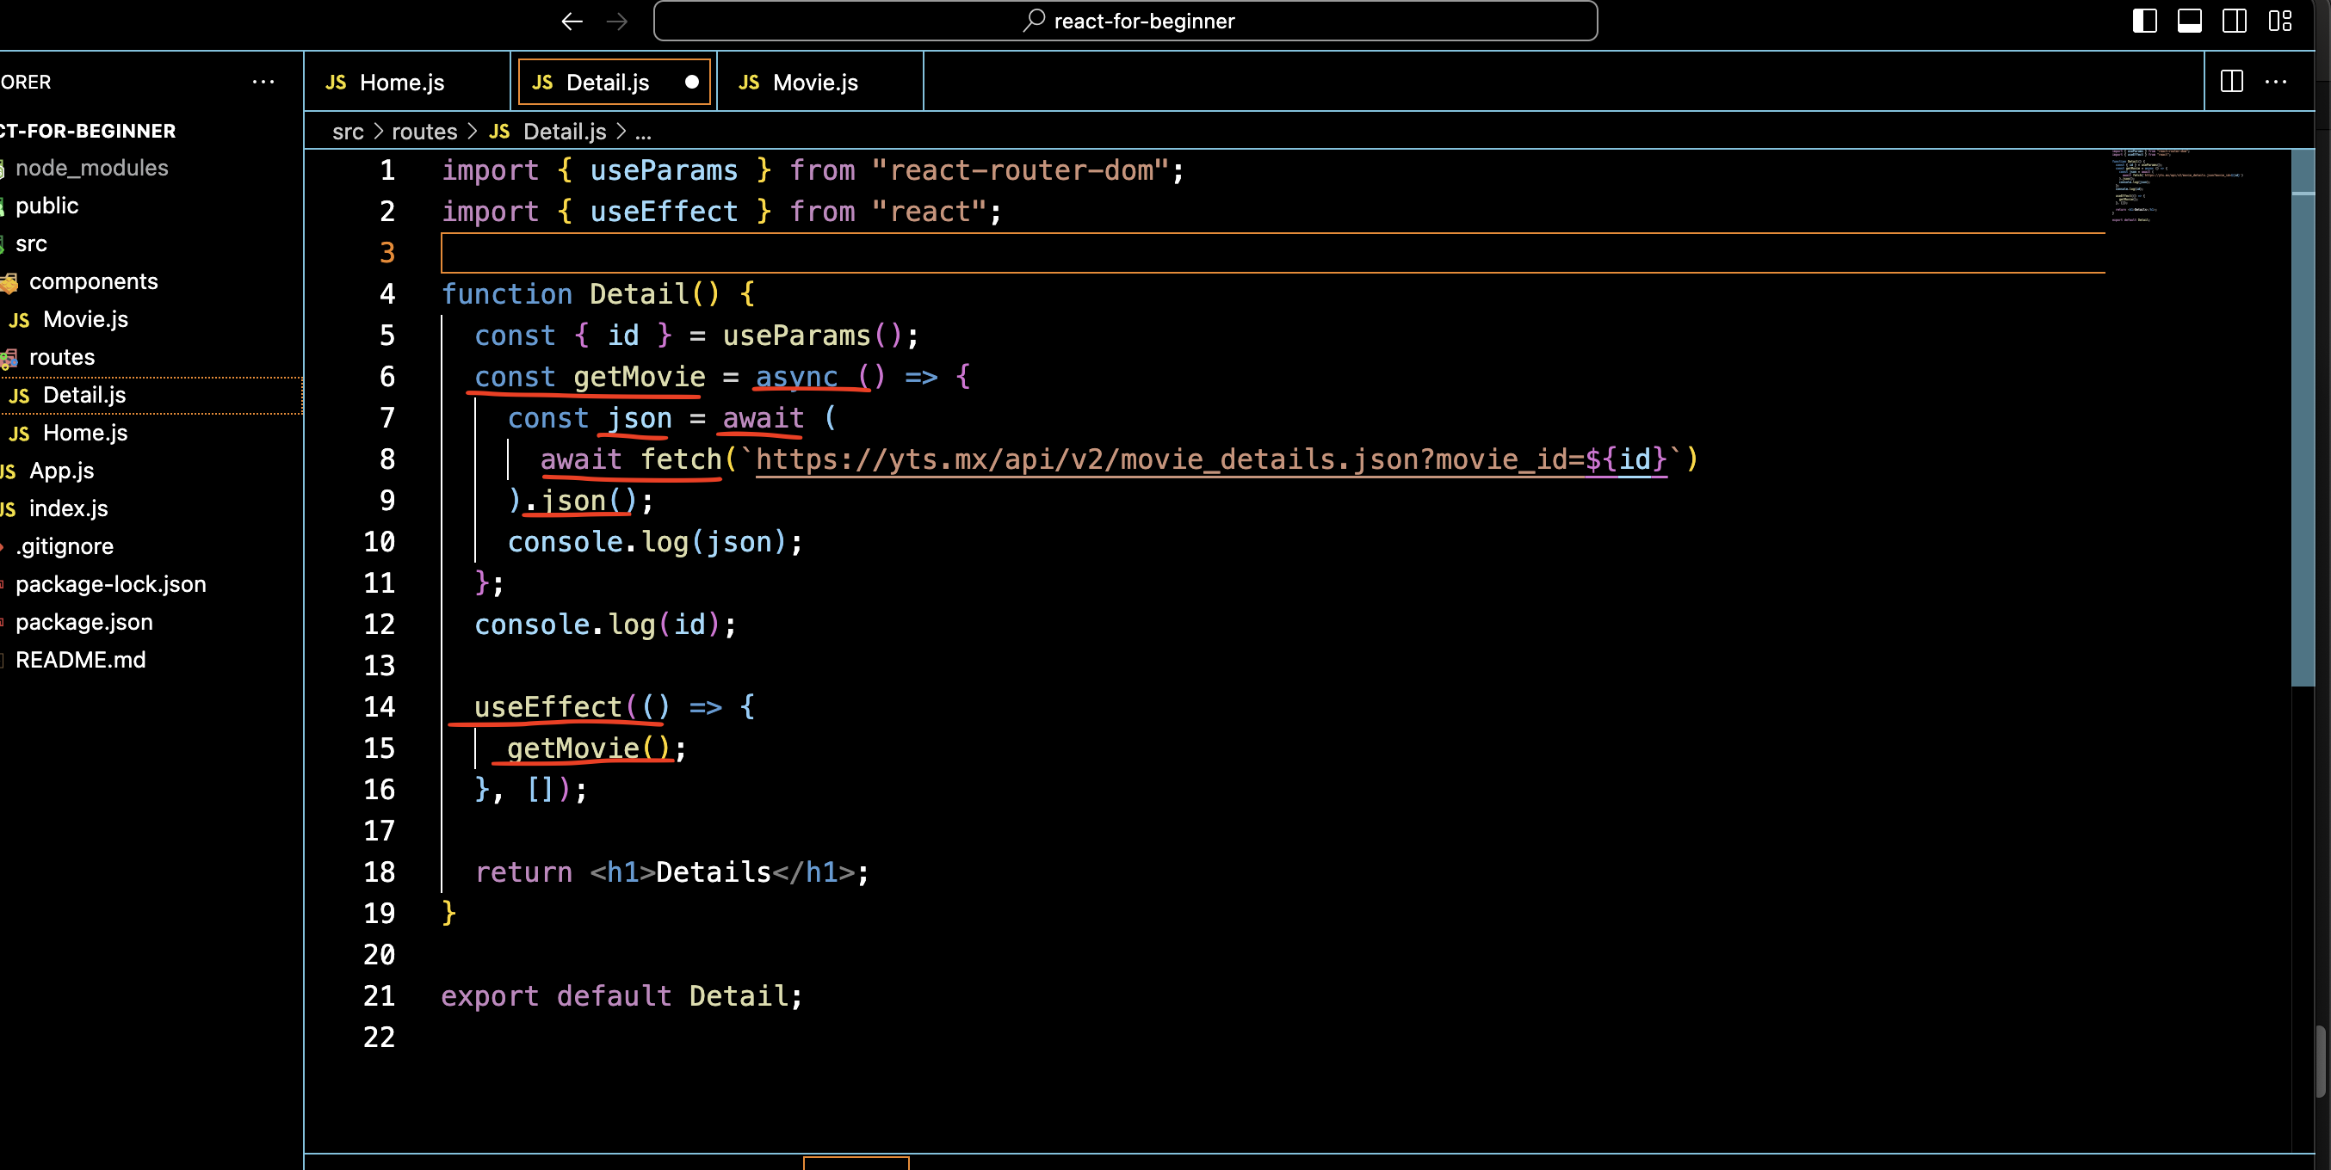
Task: Collapse the components folder
Action: (x=93, y=281)
